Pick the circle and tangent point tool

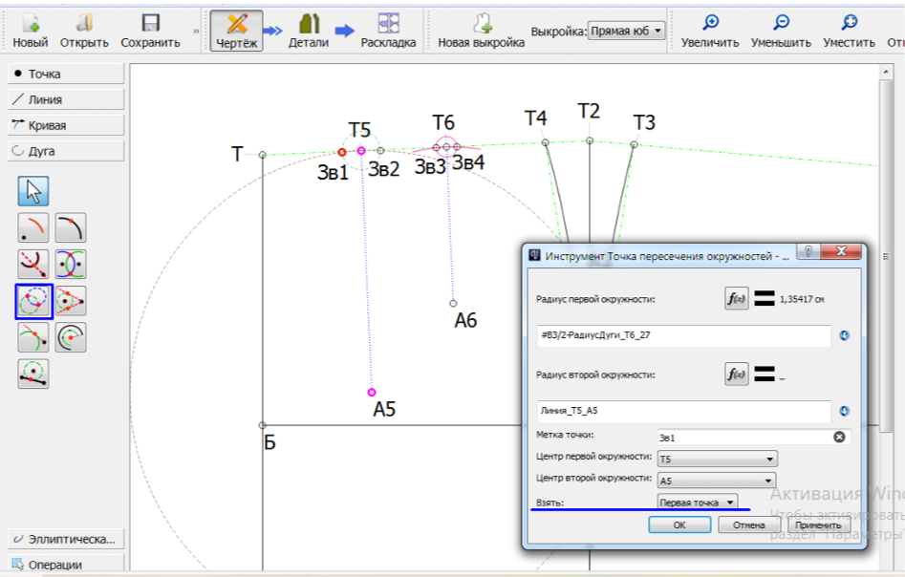point(71,301)
